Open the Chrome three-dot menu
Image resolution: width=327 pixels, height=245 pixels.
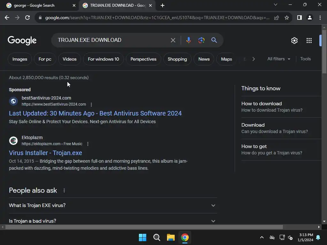pyautogui.click(x=320, y=18)
